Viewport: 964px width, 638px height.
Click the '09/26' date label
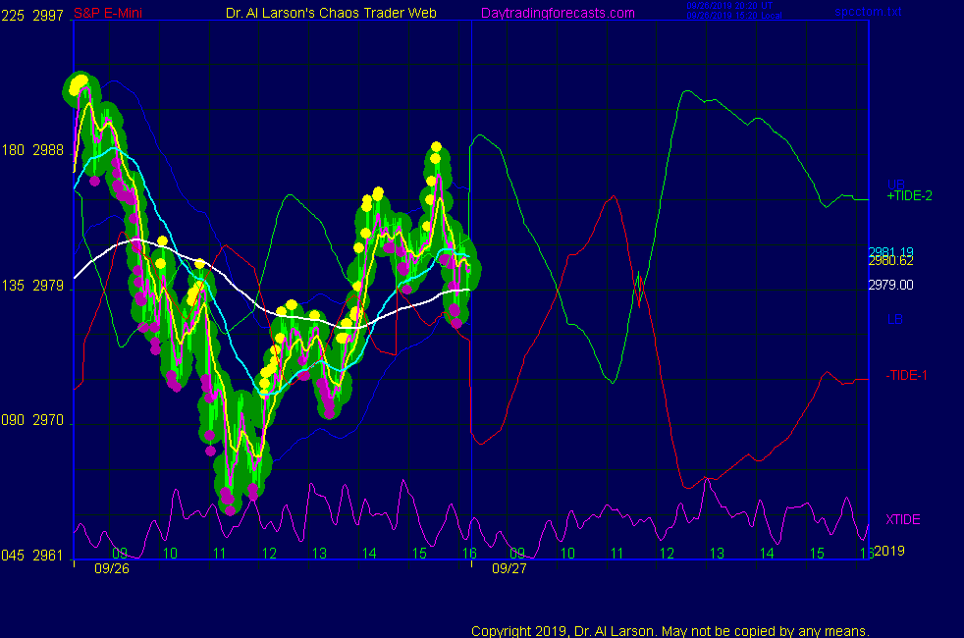pyautogui.click(x=112, y=568)
